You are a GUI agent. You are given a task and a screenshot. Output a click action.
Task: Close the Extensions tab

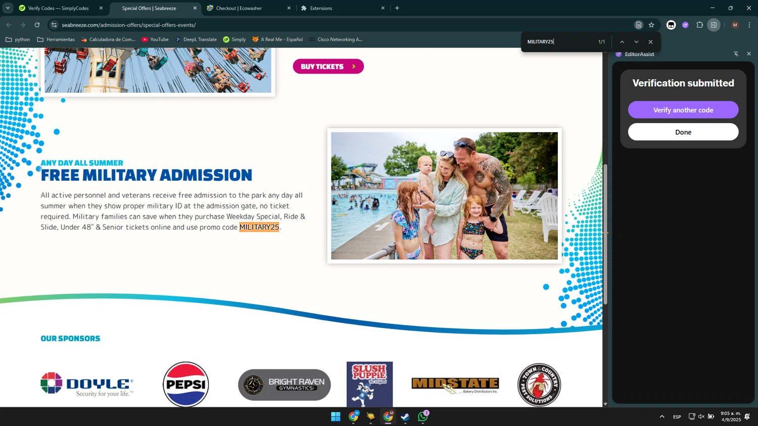coord(383,8)
